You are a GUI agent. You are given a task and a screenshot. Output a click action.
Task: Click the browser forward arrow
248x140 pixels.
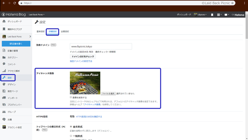click(9, 3)
